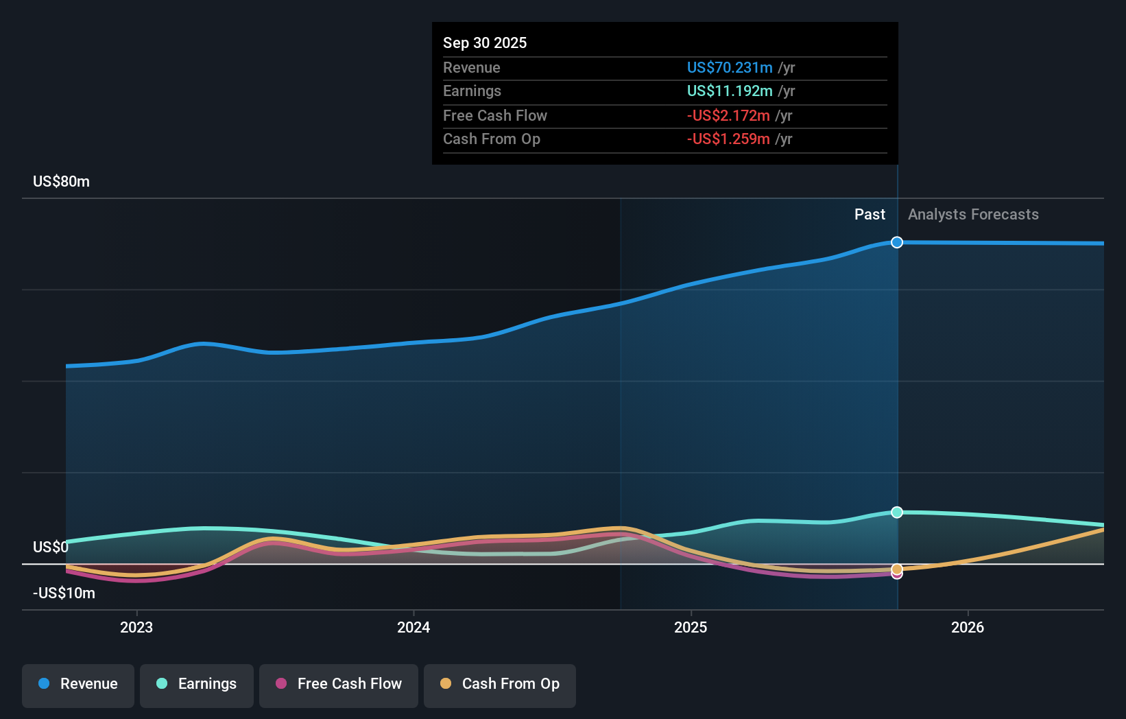Screen dimensions: 1126x719
Task: Open the Cash From Op legend options
Action: [x=499, y=684]
